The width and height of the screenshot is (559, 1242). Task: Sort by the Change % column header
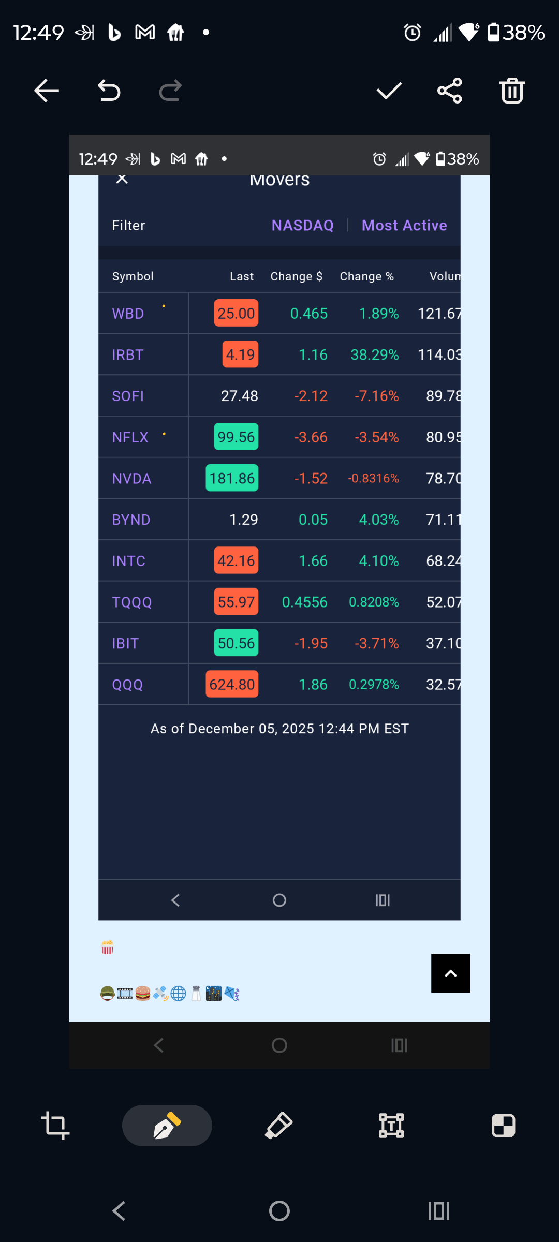pyautogui.click(x=366, y=276)
